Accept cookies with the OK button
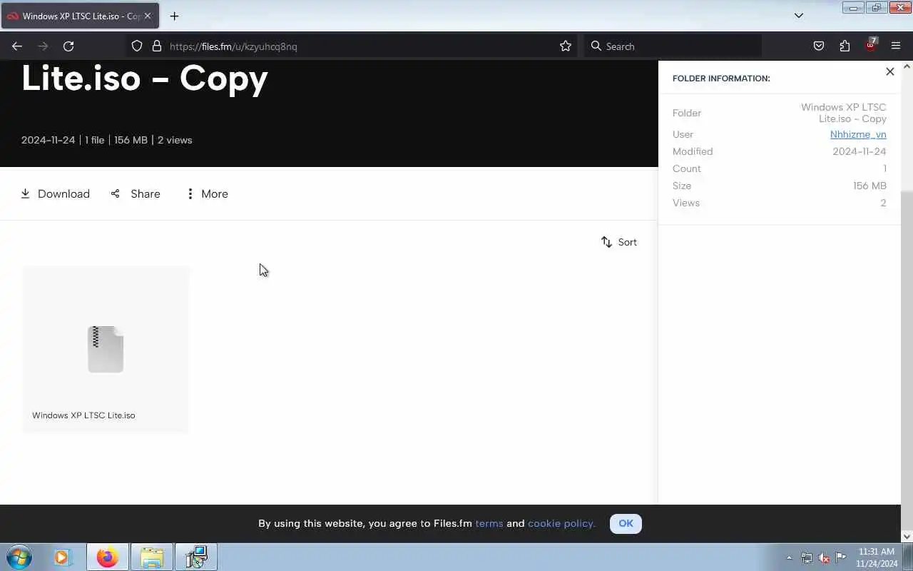This screenshot has width=913, height=571. click(x=626, y=523)
